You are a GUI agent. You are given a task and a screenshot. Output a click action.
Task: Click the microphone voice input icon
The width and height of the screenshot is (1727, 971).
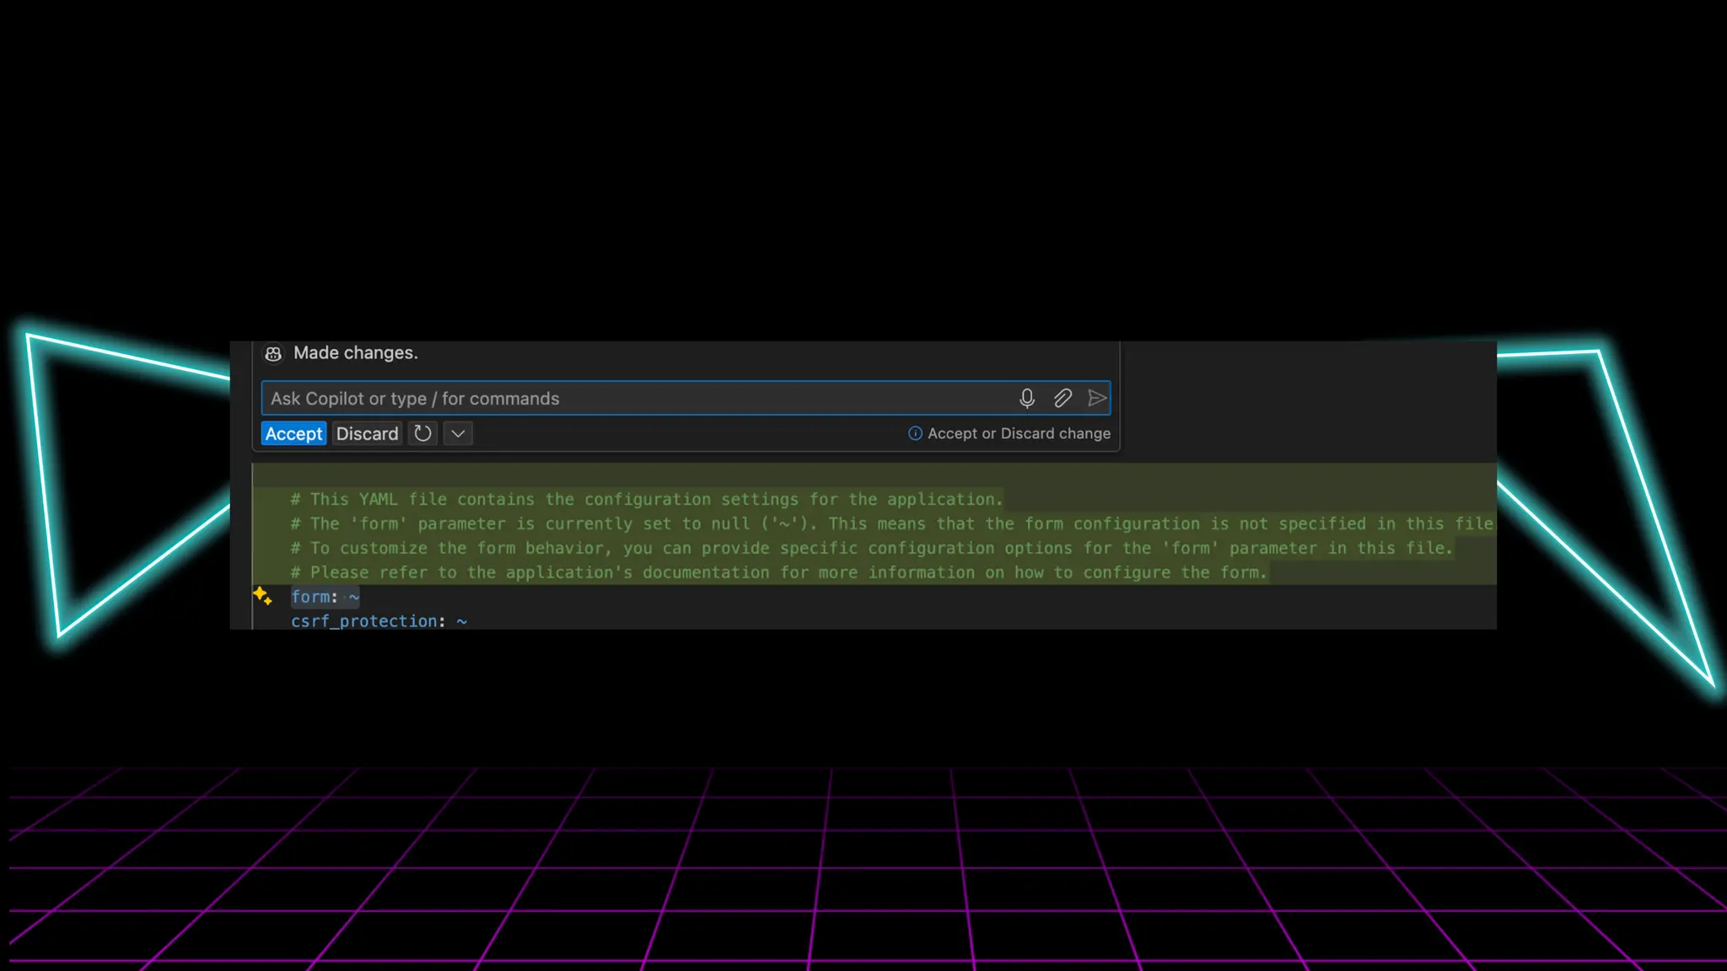tap(1026, 398)
